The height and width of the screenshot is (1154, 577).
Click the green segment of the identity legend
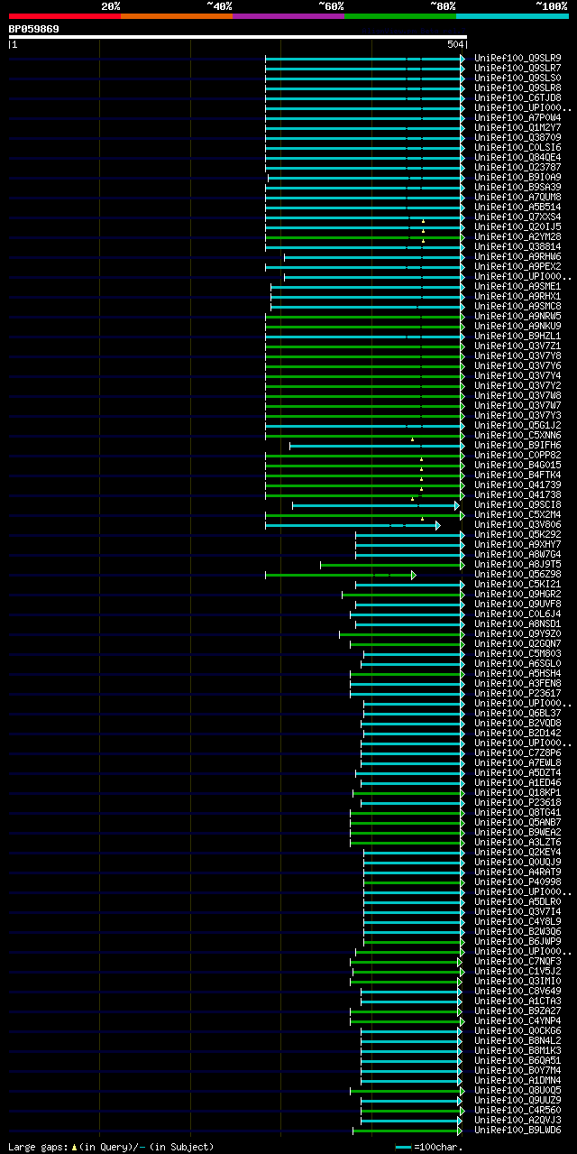(399, 16)
